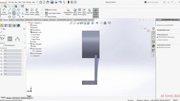
Task: Select the Corner Rectangle tool
Action: tap(10, 13)
